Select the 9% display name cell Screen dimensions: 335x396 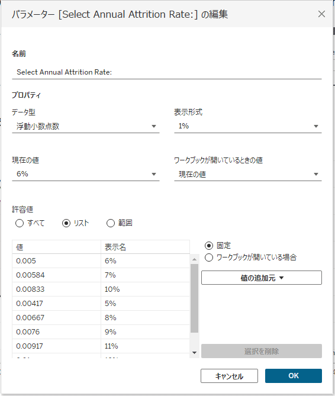pos(145,331)
